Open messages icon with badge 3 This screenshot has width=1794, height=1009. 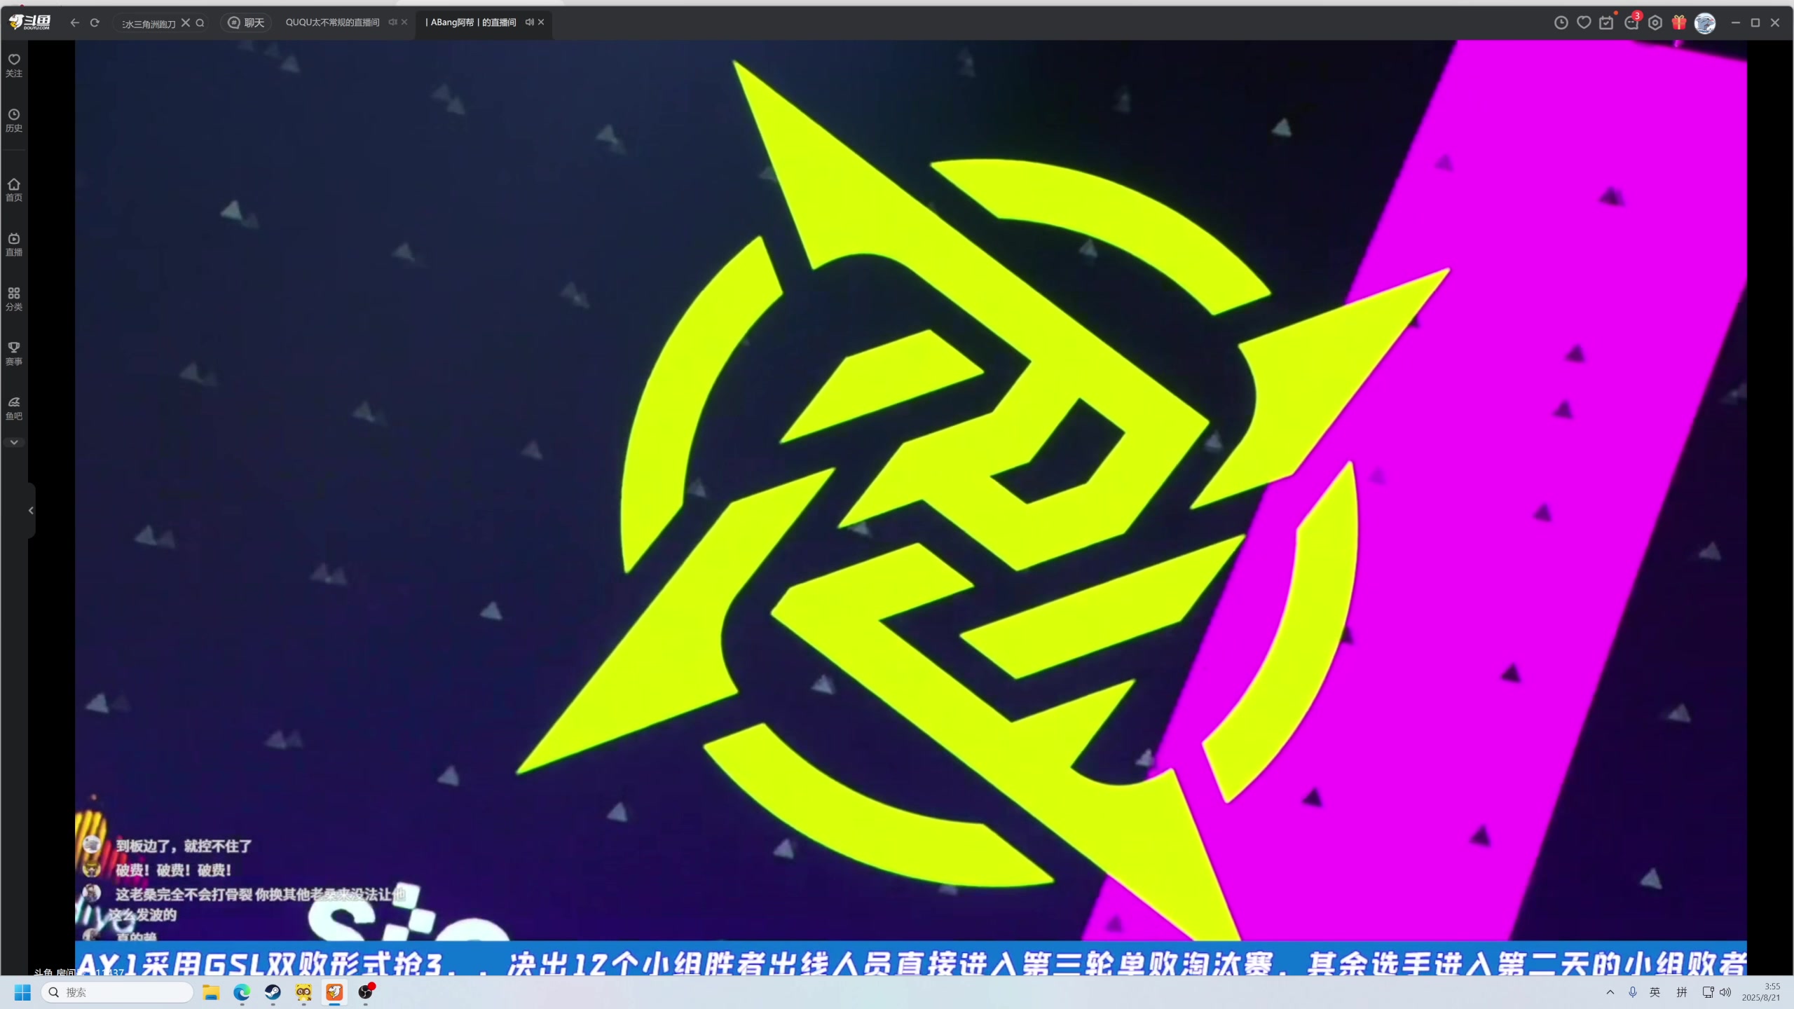click(x=1632, y=23)
